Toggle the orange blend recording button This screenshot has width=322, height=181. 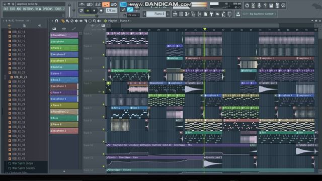click(x=106, y=5)
